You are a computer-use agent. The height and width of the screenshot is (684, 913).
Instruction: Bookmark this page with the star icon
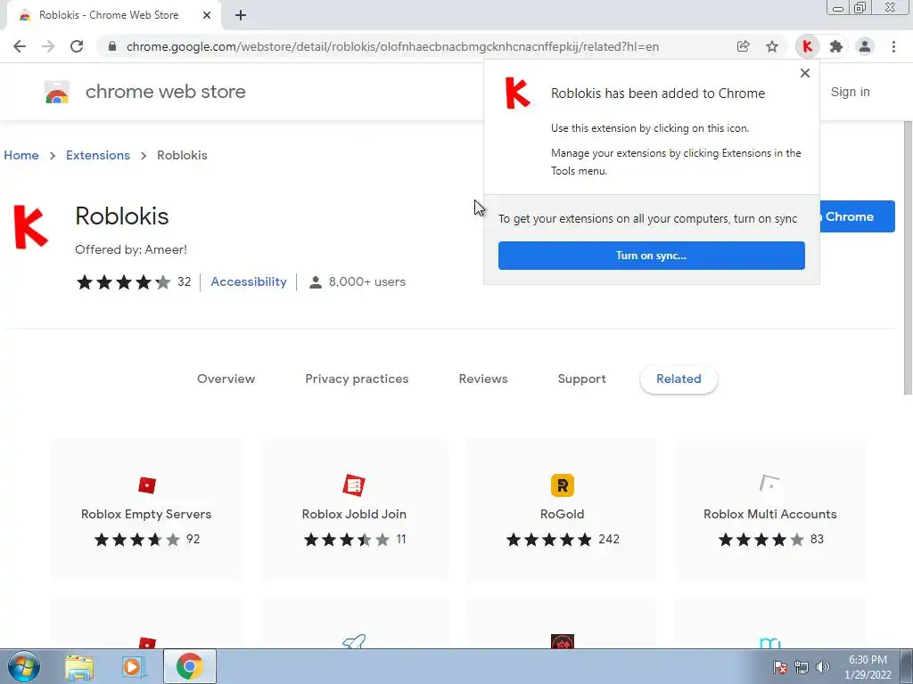click(x=772, y=46)
